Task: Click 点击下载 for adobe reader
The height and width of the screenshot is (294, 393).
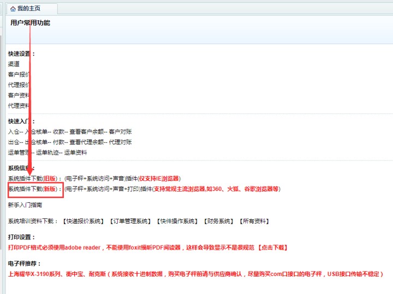Action: [x=273, y=248]
